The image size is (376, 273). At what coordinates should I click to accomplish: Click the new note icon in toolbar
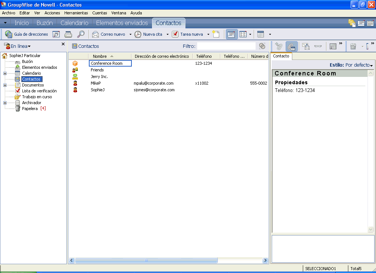[x=216, y=34]
